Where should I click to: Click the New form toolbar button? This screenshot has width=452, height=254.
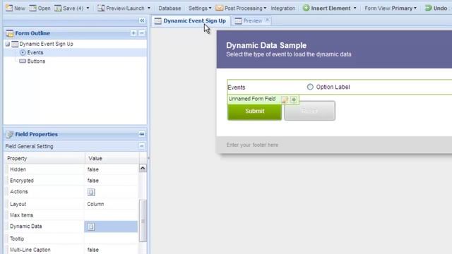point(16,8)
